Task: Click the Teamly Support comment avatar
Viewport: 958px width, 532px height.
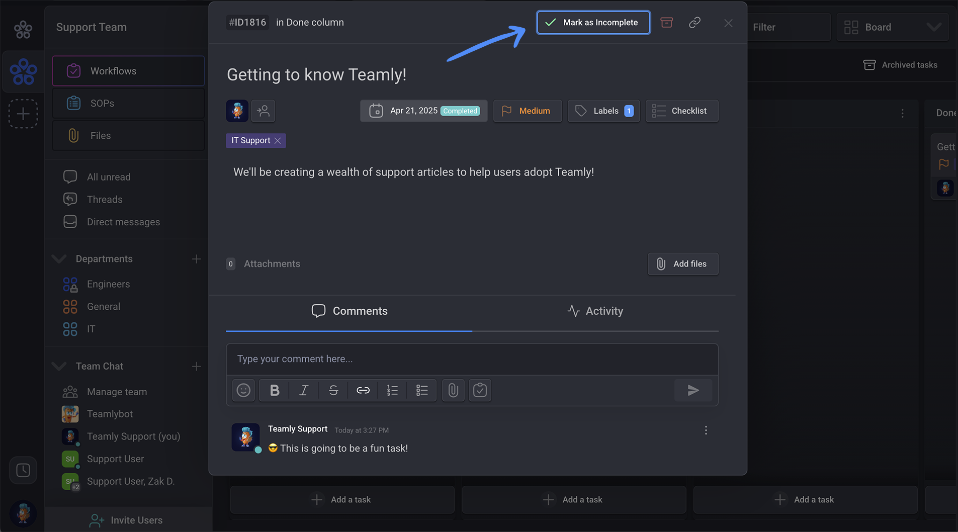Action: tap(246, 437)
